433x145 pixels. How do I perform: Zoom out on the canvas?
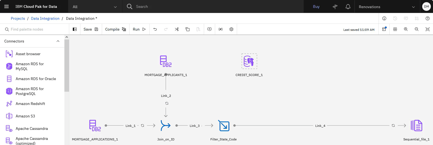coord(416,29)
